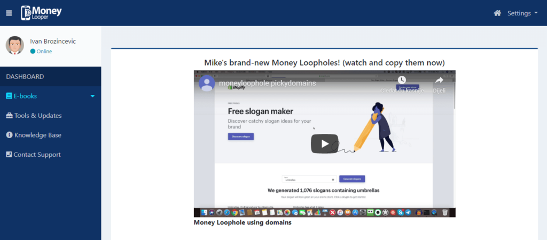The width and height of the screenshot is (547, 240).
Task: Click the Chrome icon in the video's dock
Action: pyautogui.click(x=235, y=212)
